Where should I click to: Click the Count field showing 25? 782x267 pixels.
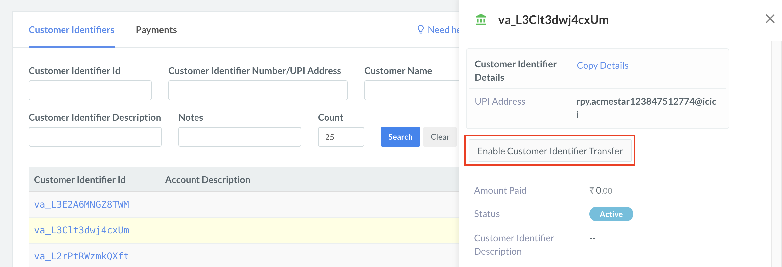[x=341, y=137]
